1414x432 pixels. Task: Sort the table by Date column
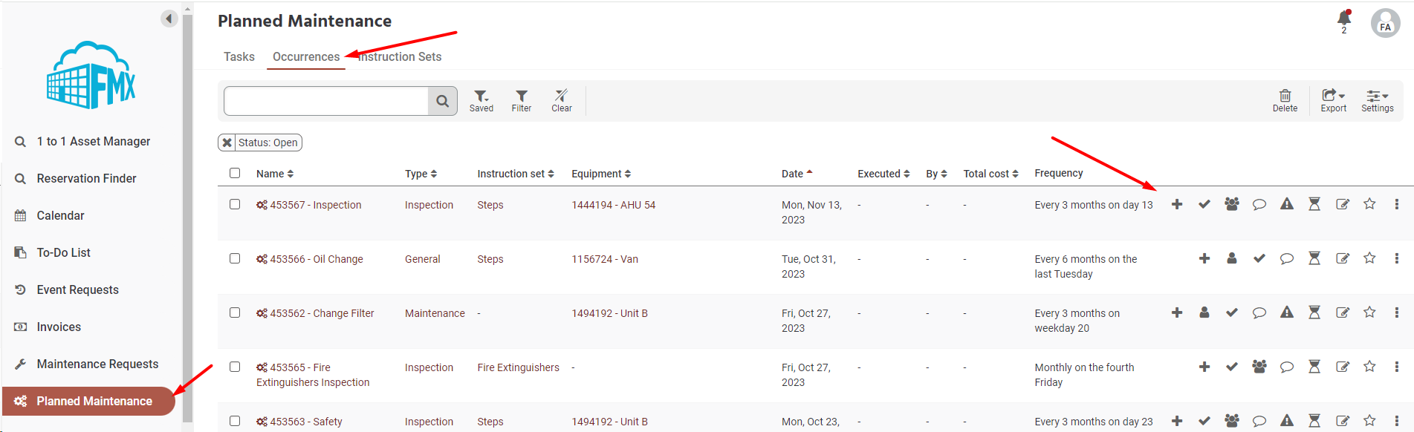[x=797, y=174]
